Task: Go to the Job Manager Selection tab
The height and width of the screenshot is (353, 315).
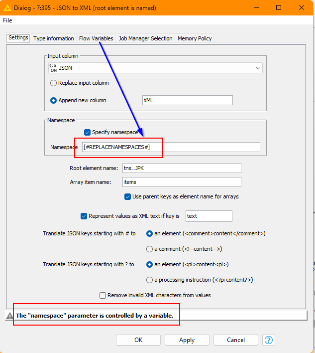Action: click(145, 38)
